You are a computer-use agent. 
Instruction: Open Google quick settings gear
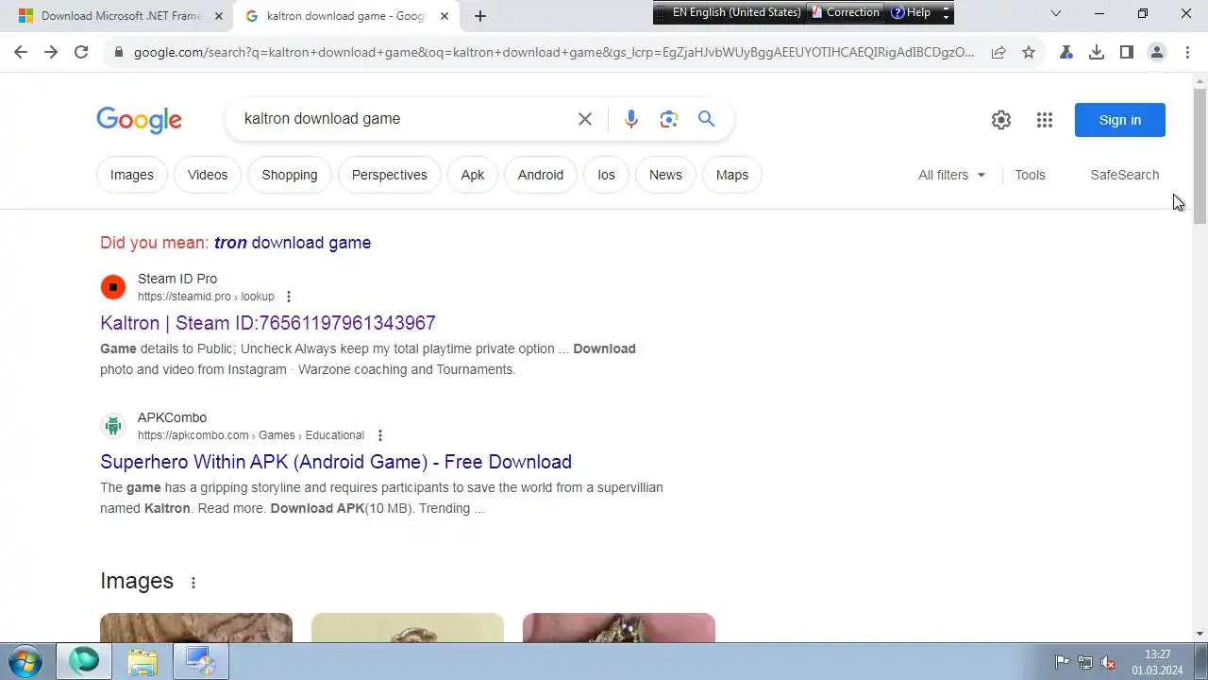click(x=1001, y=120)
